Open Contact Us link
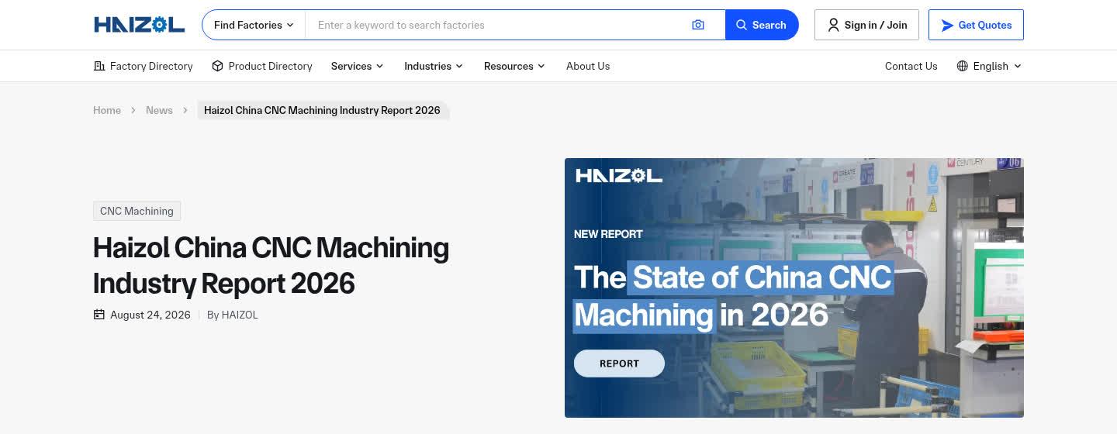Image resolution: width=1117 pixels, height=434 pixels. 911,66
